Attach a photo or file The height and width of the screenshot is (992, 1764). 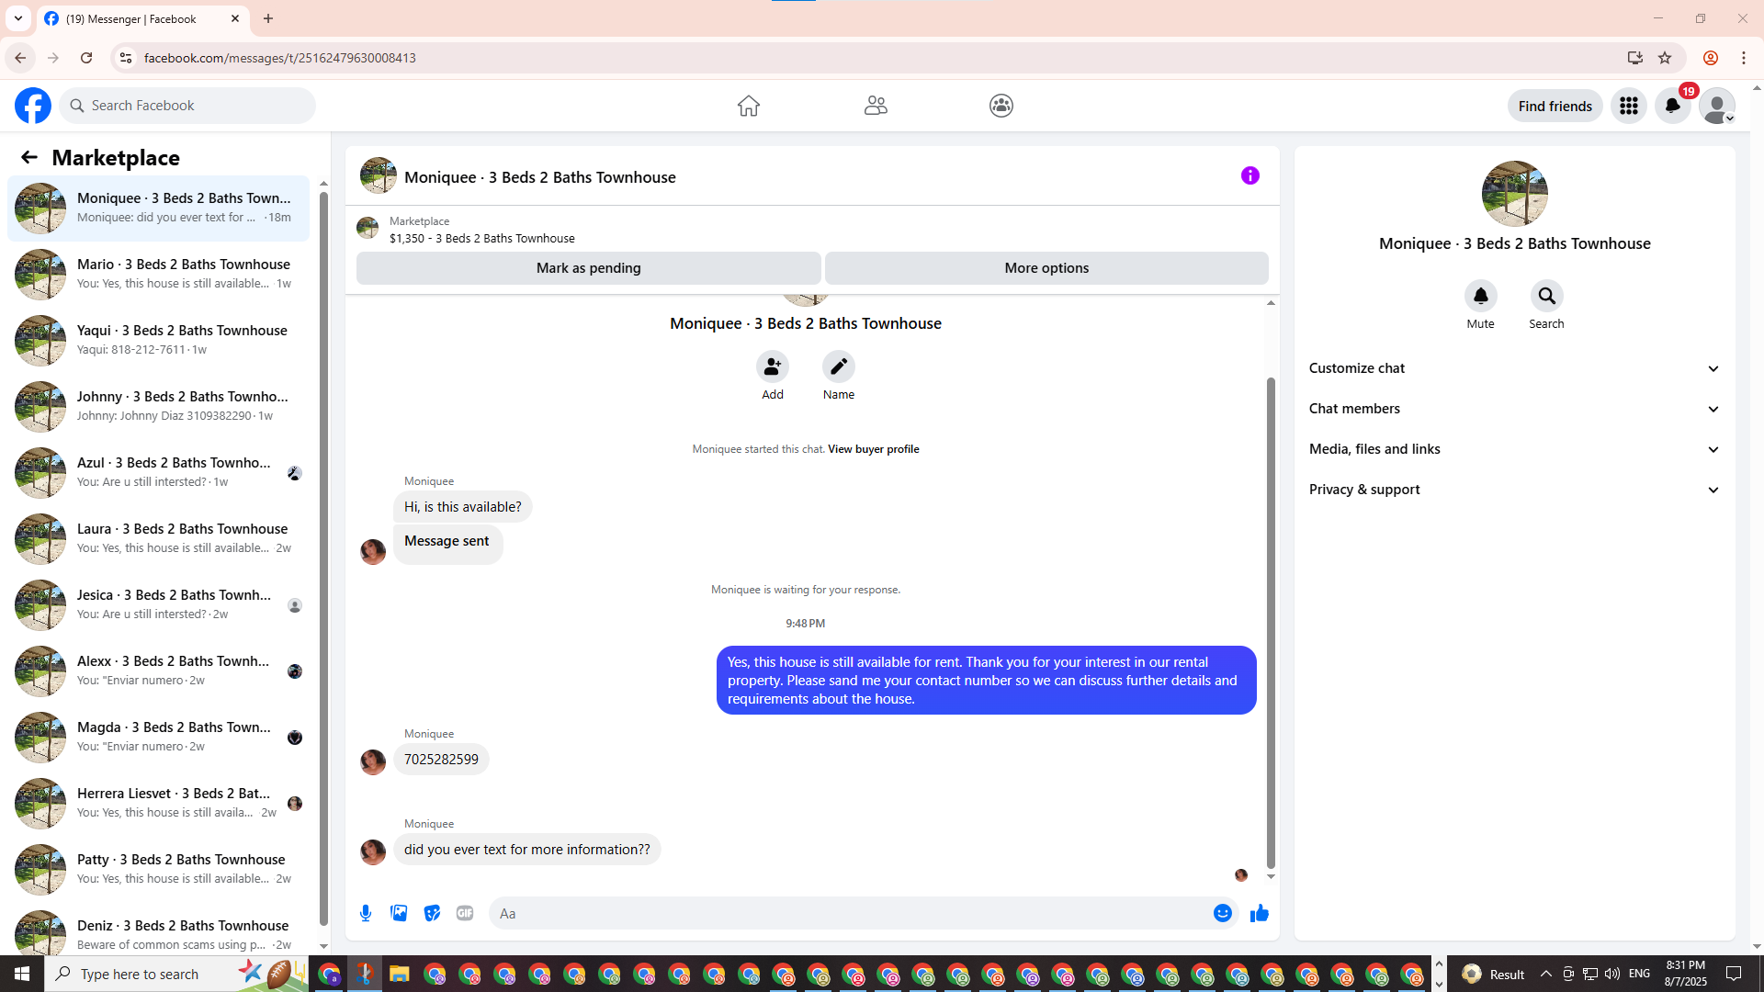coord(399,913)
